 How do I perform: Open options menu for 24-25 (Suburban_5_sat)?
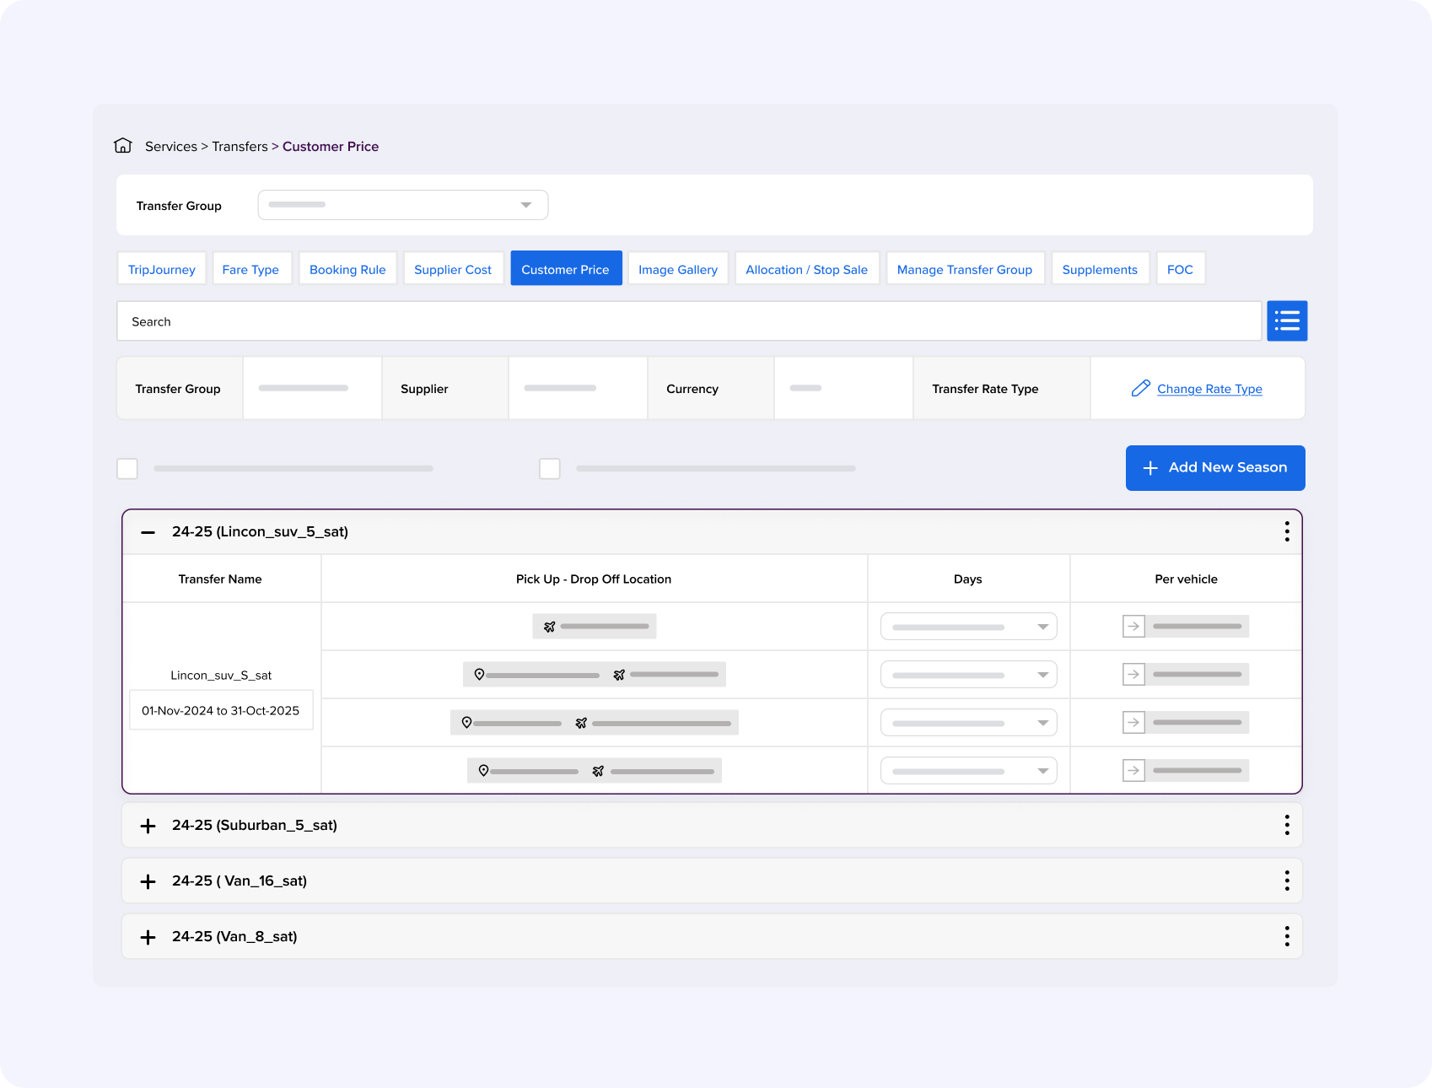point(1287,825)
